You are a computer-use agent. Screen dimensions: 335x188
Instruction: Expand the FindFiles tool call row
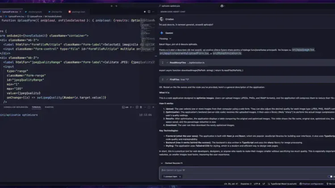coord(247,79)
